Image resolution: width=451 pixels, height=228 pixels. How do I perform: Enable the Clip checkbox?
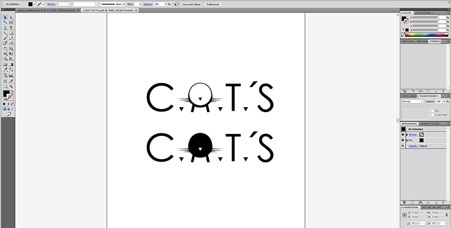(x=433, y=110)
